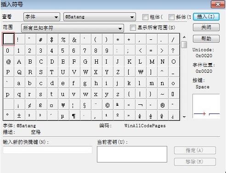Image resolution: width=226 pixels, height=173 pixels.
Task: Choose the micro µ symbol cell
Action: (63, 116)
